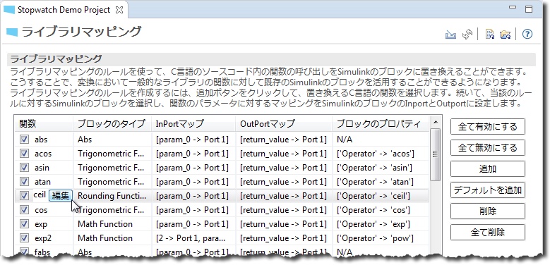Minimize the editor pane
The height and width of the screenshot is (265, 550).
click(x=513, y=7)
